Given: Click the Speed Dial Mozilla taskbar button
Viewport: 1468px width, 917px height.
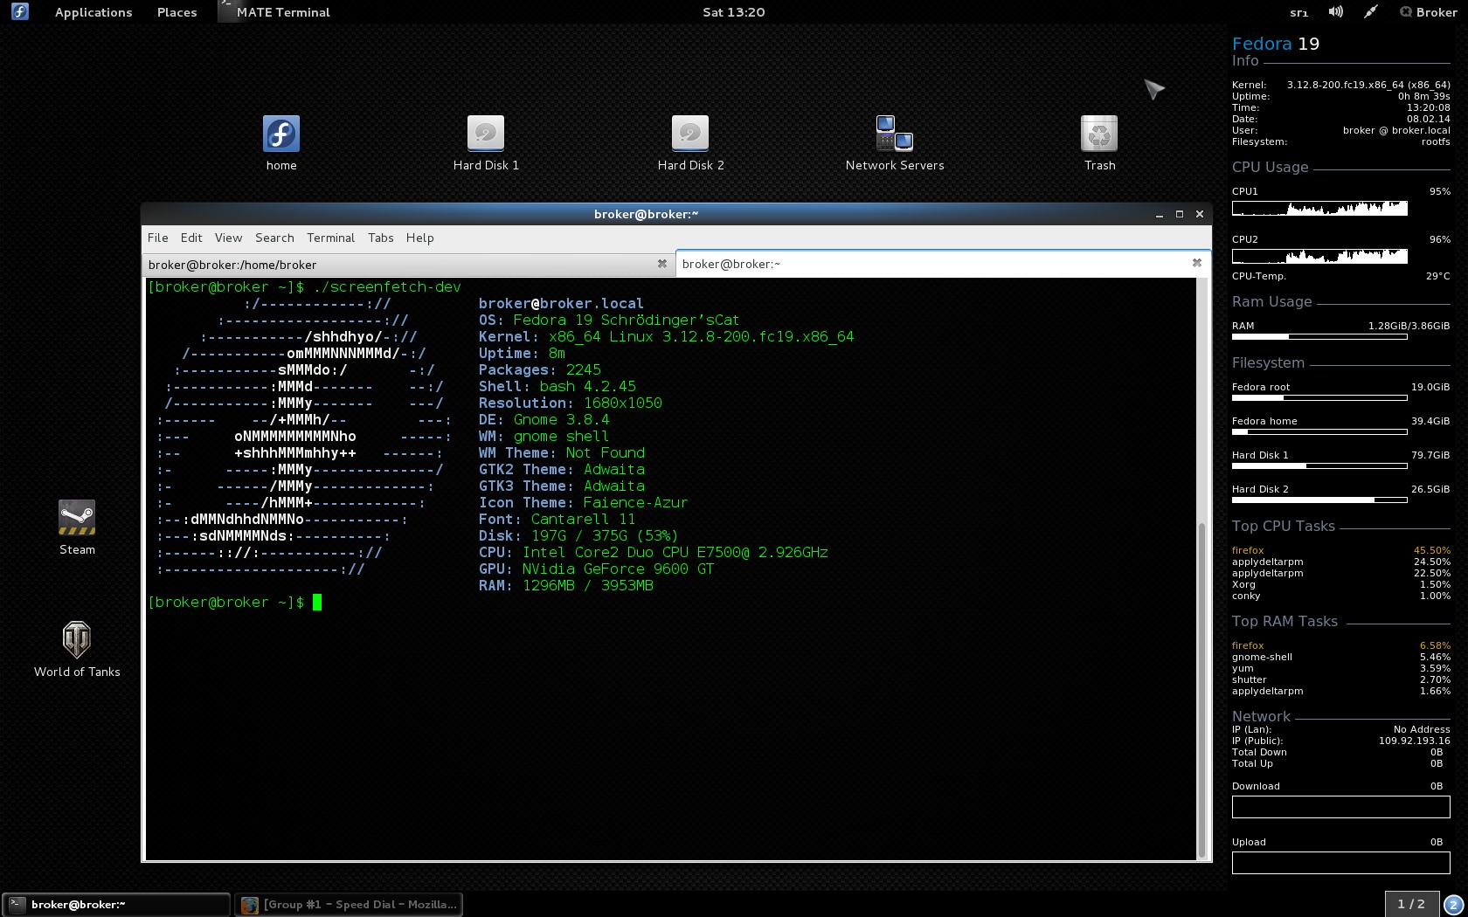Looking at the screenshot, I should click(x=349, y=905).
